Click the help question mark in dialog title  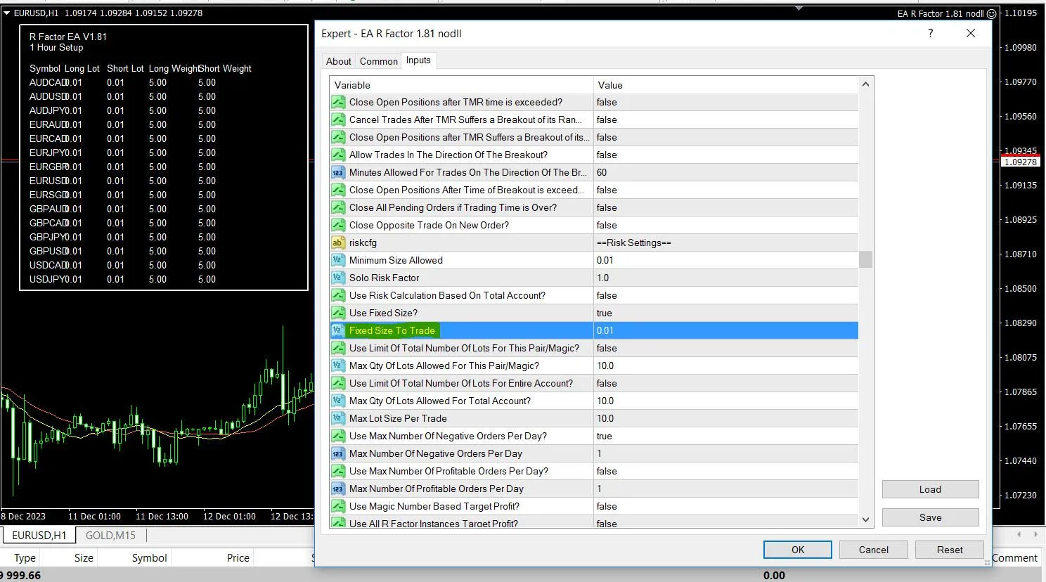[930, 33]
